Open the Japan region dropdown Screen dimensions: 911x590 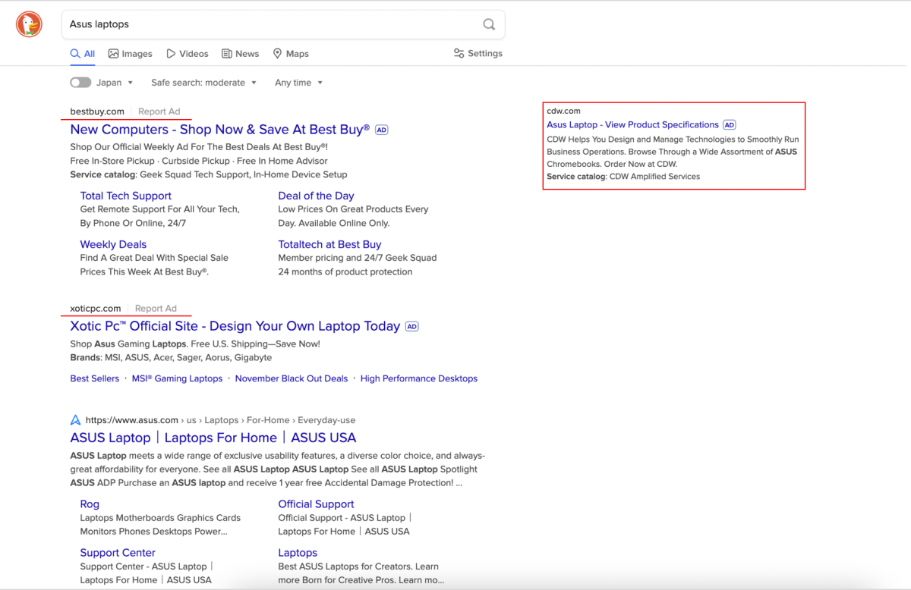[115, 83]
